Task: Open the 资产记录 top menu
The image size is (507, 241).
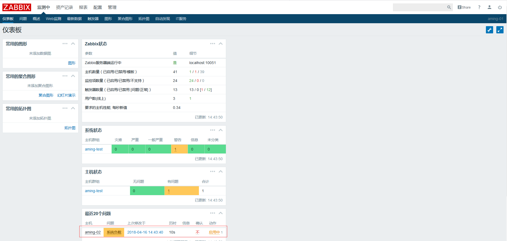Action: click(x=64, y=7)
